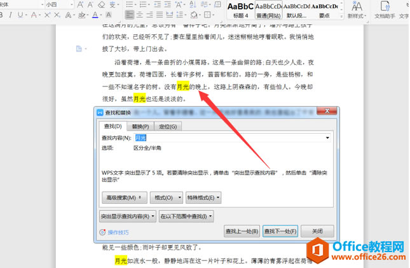Apply the 要点 style
Image resolution: width=410 pixels, height=268 pixels.
tap(324, 10)
